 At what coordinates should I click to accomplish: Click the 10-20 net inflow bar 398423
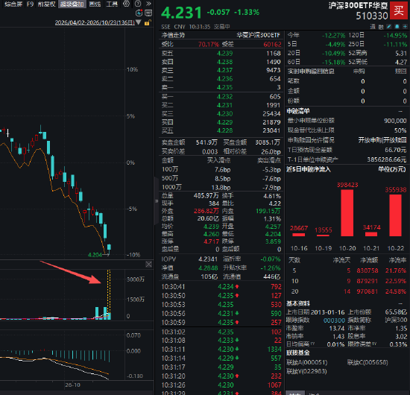coord(347,213)
